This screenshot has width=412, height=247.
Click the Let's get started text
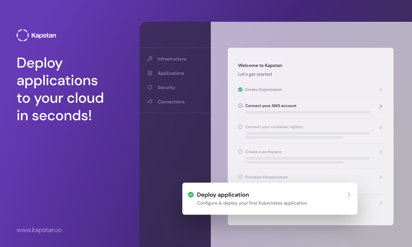click(255, 74)
